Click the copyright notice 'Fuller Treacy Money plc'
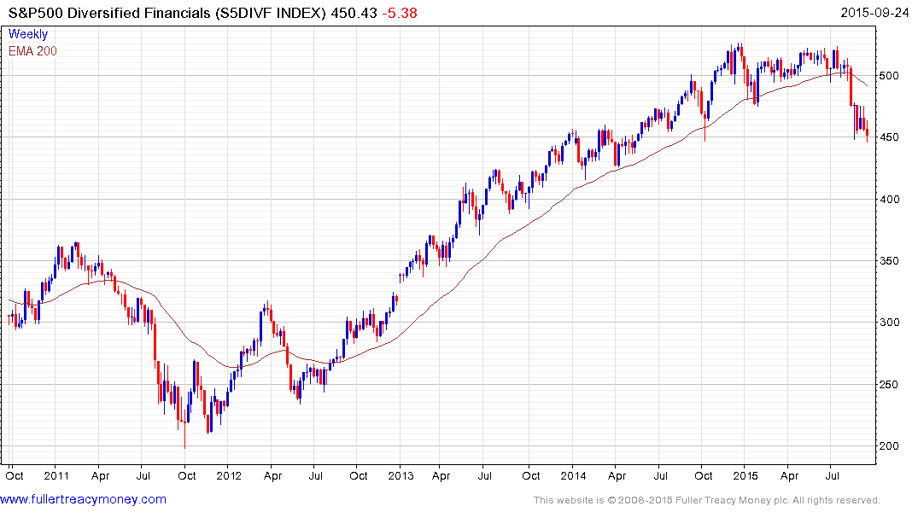 [732, 500]
